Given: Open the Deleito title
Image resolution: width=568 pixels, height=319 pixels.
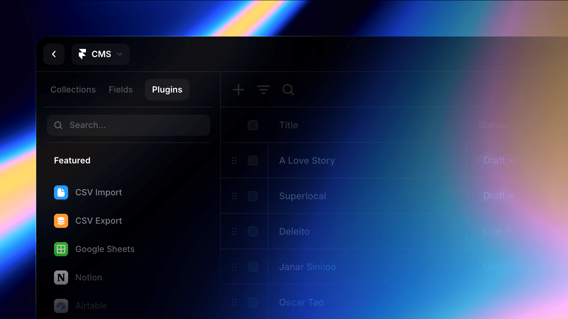Looking at the screenshot, I should tap(294, 231).
